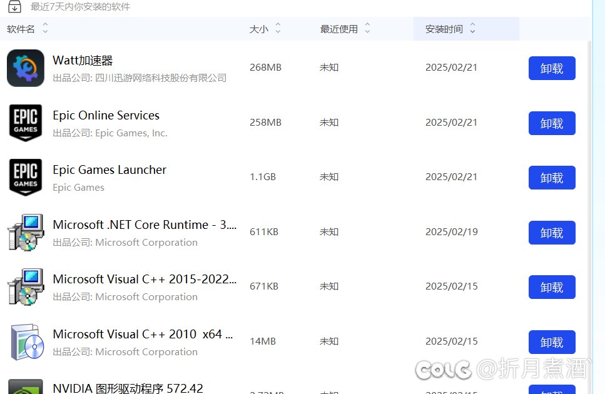Viewport: 605px width, 394px height.
Task: Sort by 大小 column arrows
Action: (278, 28)
